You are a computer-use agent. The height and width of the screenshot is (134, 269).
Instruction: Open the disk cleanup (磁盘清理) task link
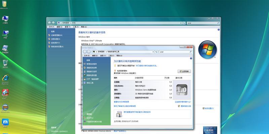tap(93, 79)
